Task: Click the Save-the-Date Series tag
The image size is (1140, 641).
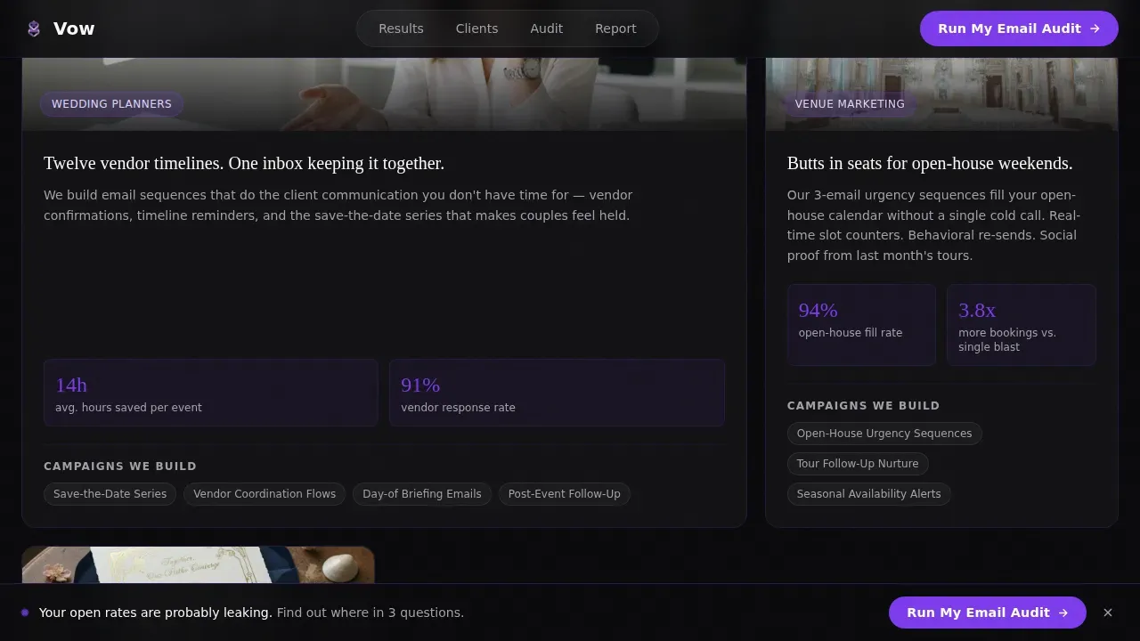Action: click(110, 494)
